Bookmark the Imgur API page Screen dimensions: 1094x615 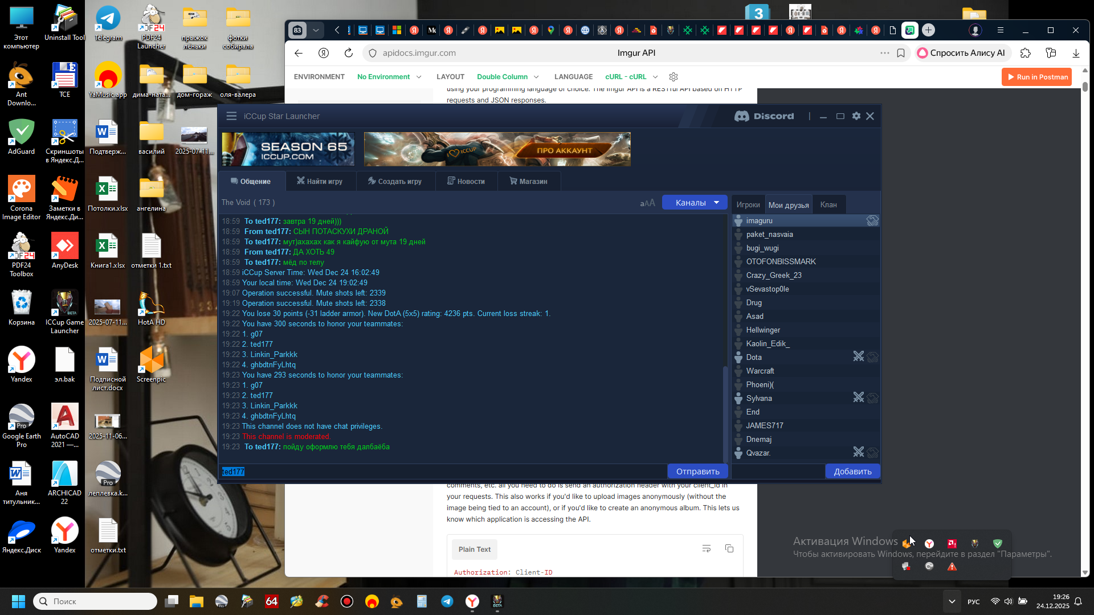901,53
